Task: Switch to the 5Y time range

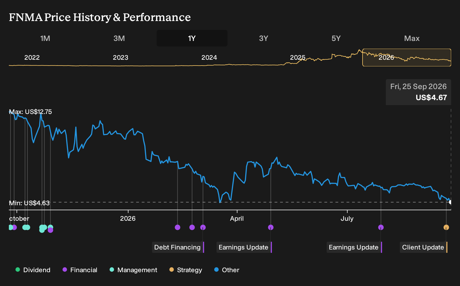Action: (x=336, y=38)
